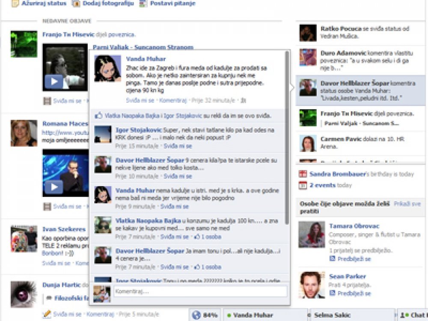Open 'Parni Valjak - Suncanom Stranom' link in feed
428x321 pixels.
click(x=143, y=47)
